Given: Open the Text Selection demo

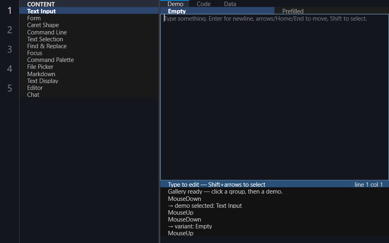Looking at the screenshot, I should (x=89, y=39).
